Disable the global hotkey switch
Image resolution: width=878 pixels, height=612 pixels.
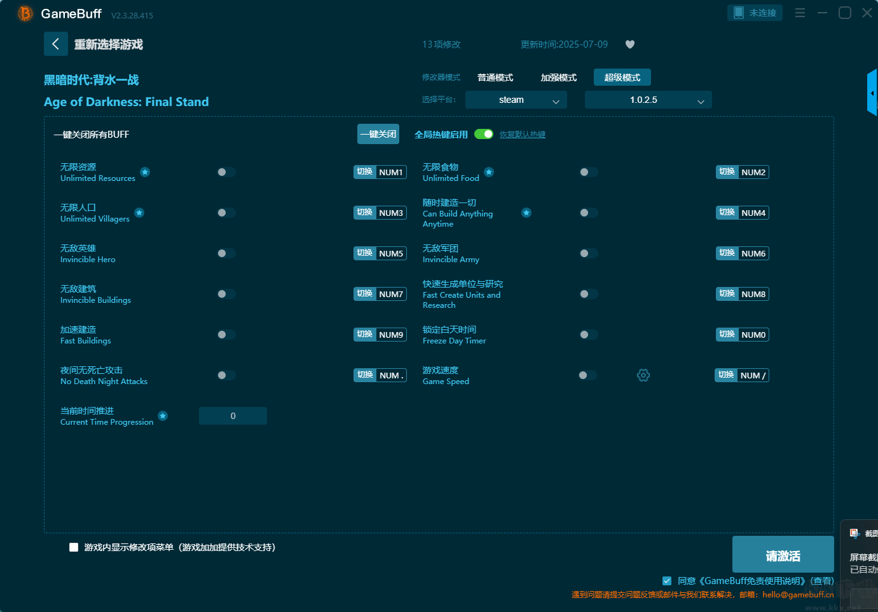(484, 134)
